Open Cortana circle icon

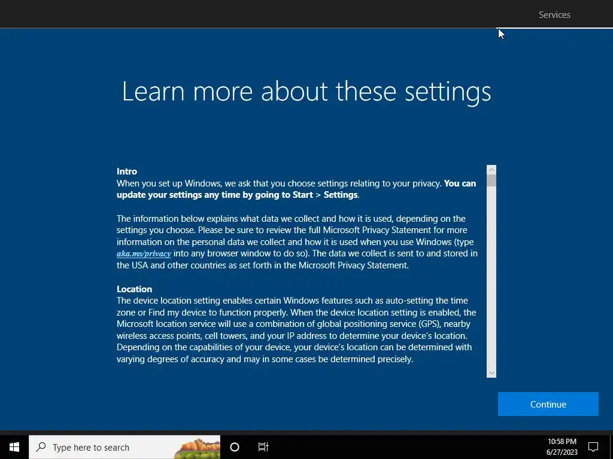pyautogui.click(x=235, y=447)
